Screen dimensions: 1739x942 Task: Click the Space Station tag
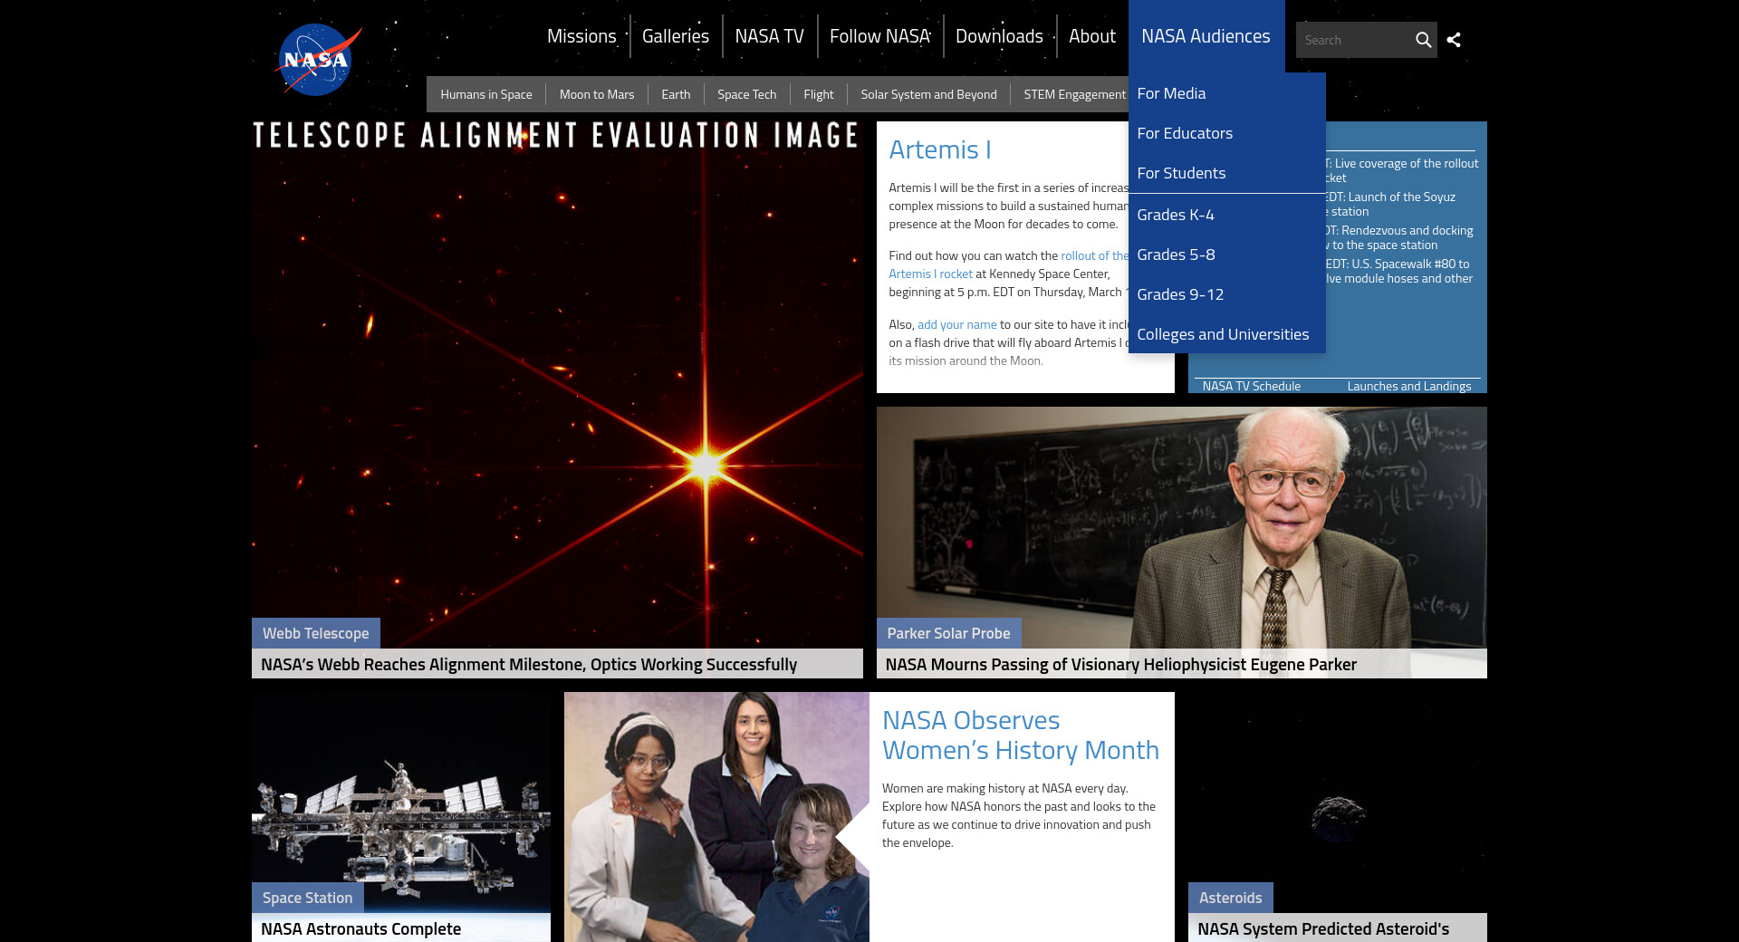coord(308,898)
